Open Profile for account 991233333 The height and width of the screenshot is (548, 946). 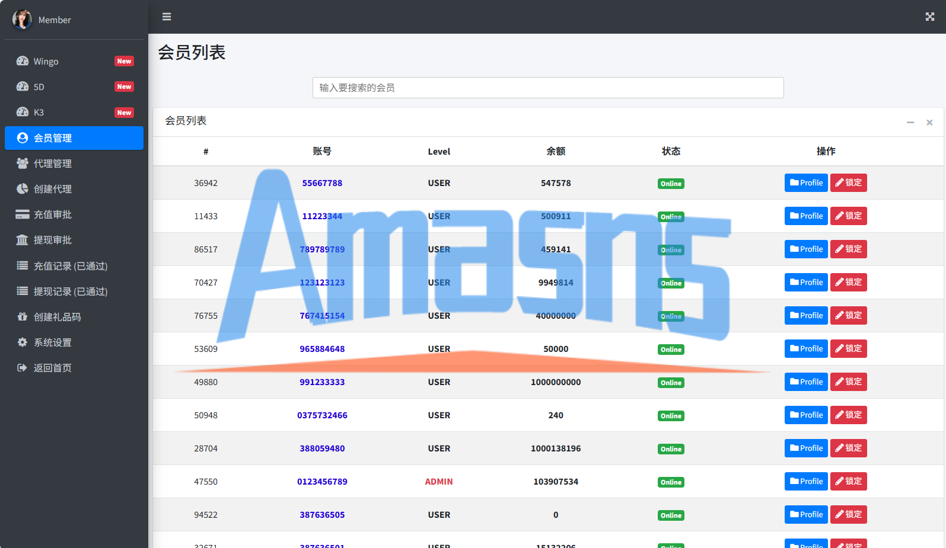(806, 382)
